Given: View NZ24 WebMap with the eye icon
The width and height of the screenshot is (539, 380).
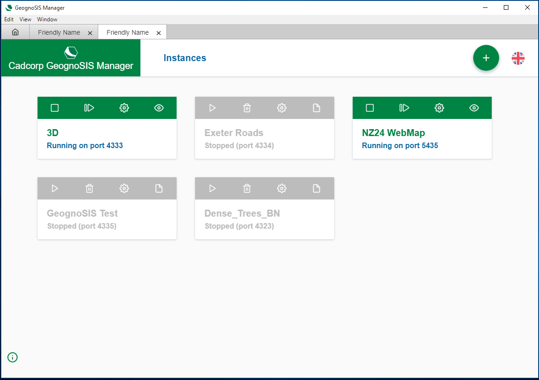Looking at the screenshot, I should pos(474,108).
